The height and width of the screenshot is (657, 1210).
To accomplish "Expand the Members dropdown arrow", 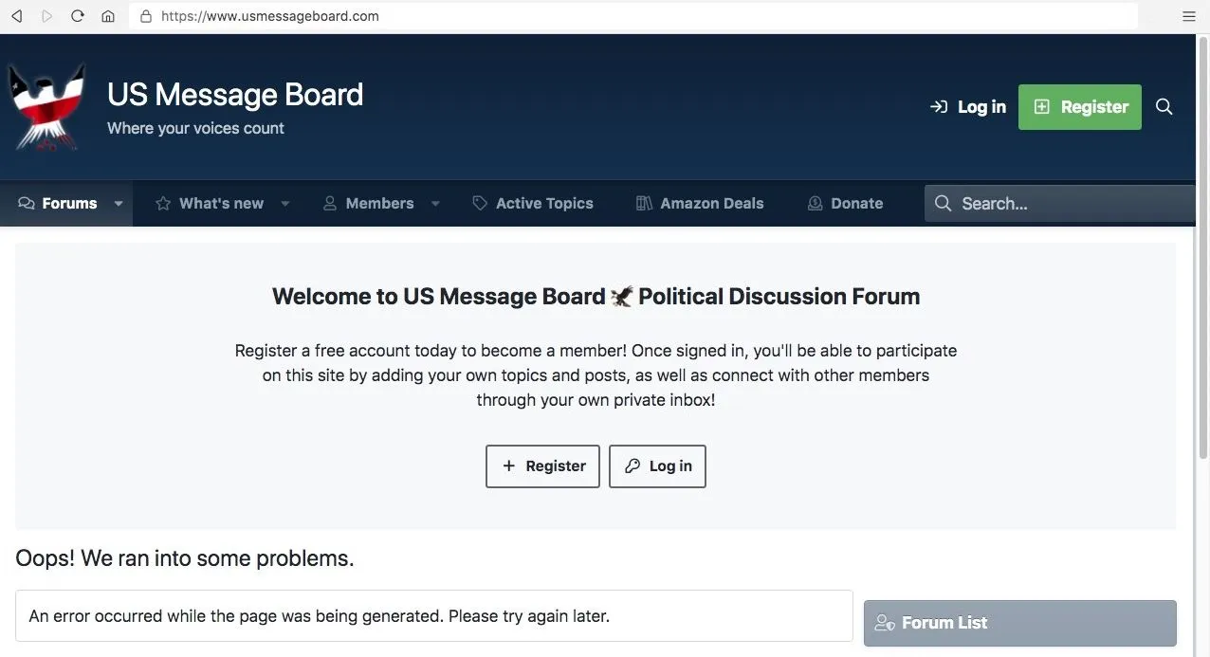I will point(435,204).
